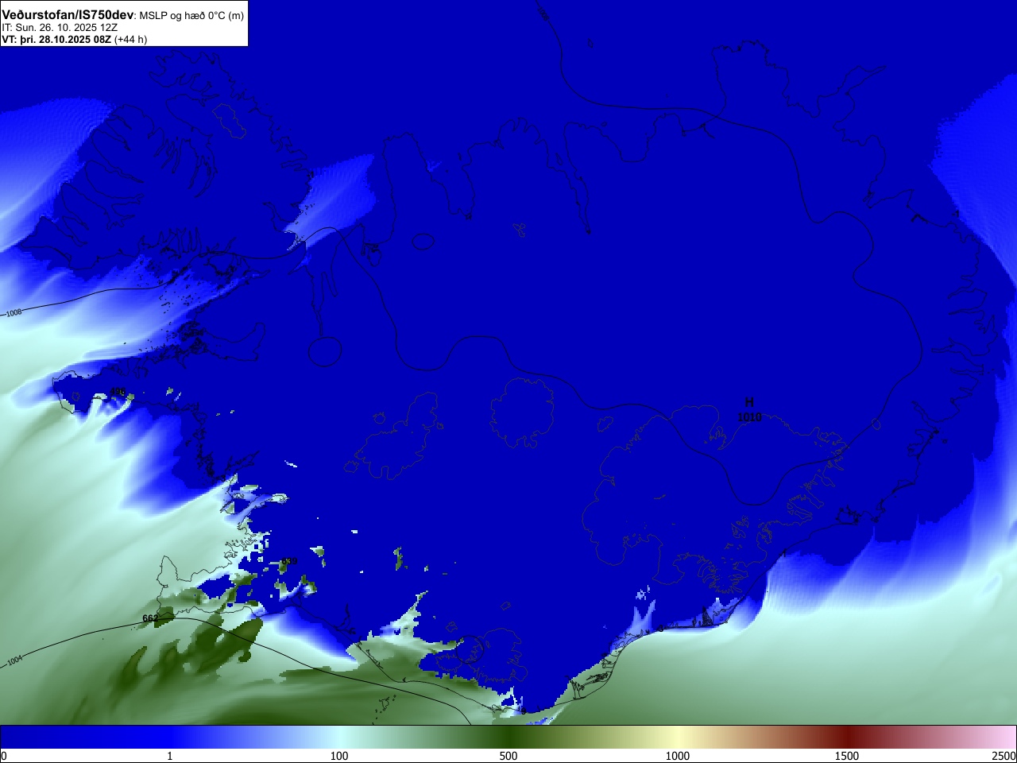Click the colorbar tick label '1'
The height and width of the screenshot is (763, 1017).
[169, 756]
